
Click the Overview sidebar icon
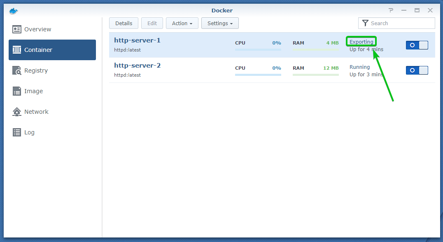click(16, 29)
